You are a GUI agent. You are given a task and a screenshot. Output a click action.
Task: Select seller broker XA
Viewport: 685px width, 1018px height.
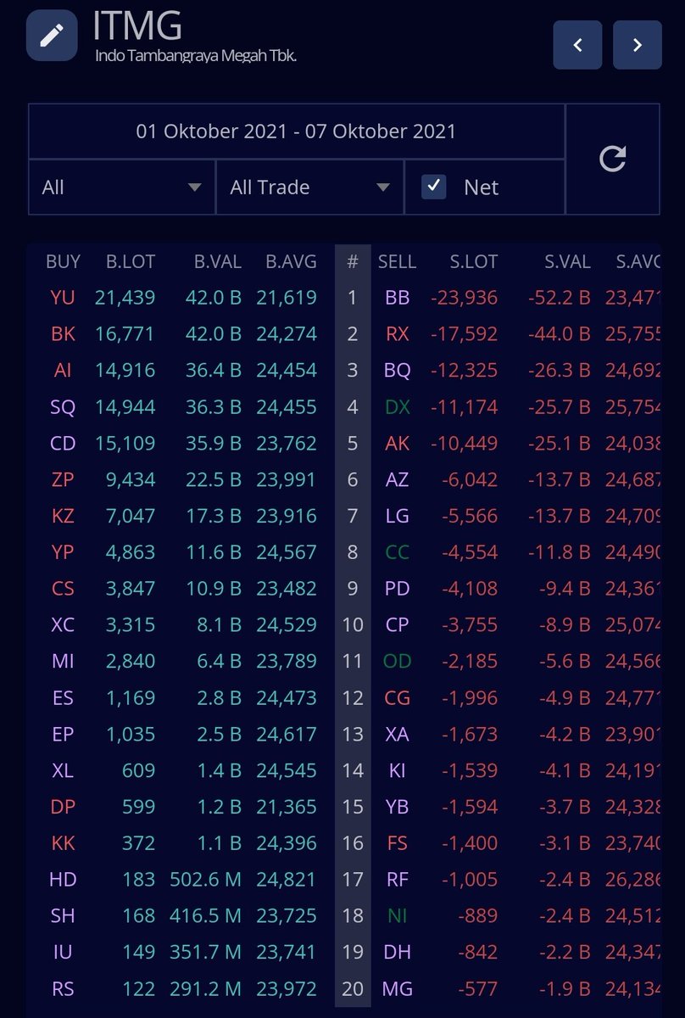[x=397, y=735]
